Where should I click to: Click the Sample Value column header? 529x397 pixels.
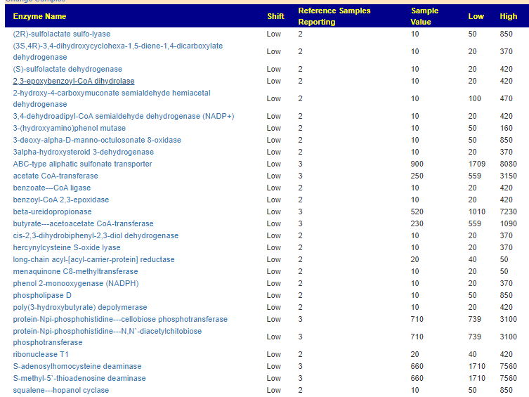[424, 16]
